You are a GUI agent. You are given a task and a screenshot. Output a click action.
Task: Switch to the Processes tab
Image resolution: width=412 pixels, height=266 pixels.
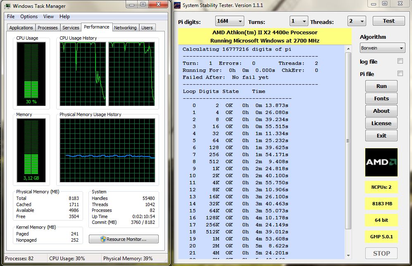tap(48, 28)
